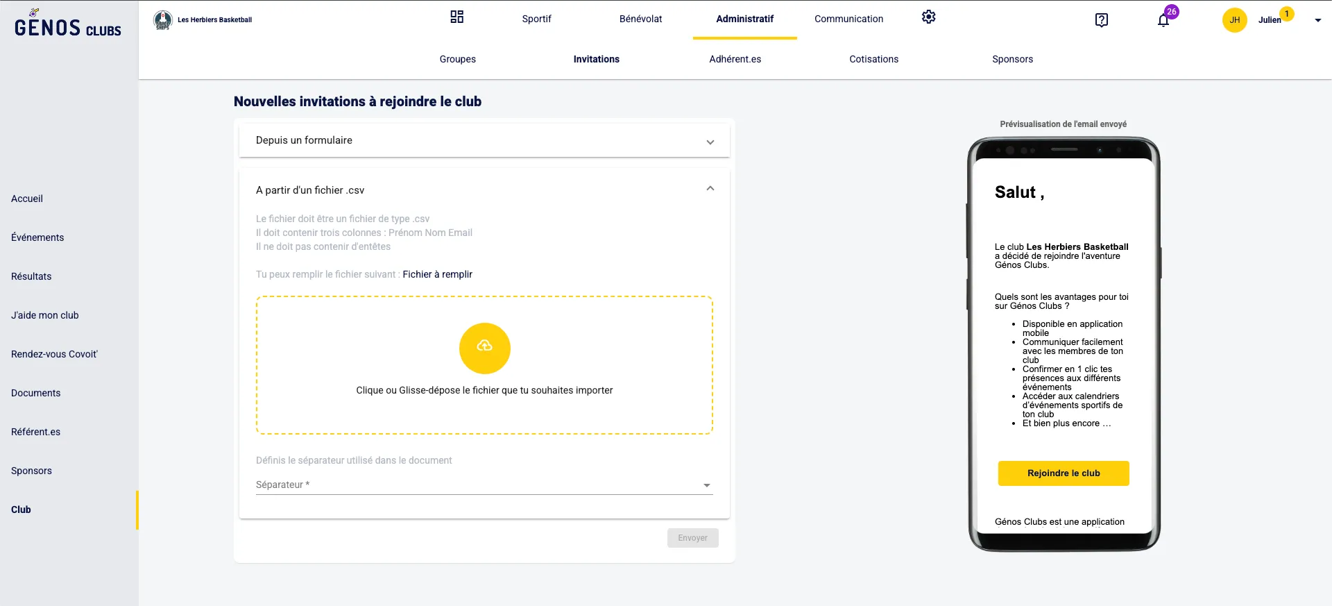
Task: Open the Cotisations sub-tab
Action: pyautogui.click(x=874, y=59)
